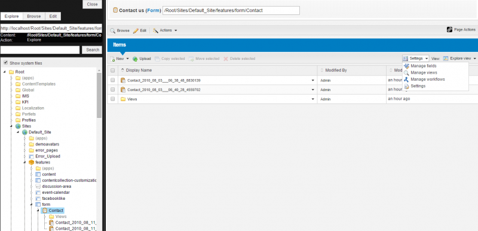The width and height of the screenshot is (478, 231).
Task: Collapse the Root tree node
Action: pos(5,72)
